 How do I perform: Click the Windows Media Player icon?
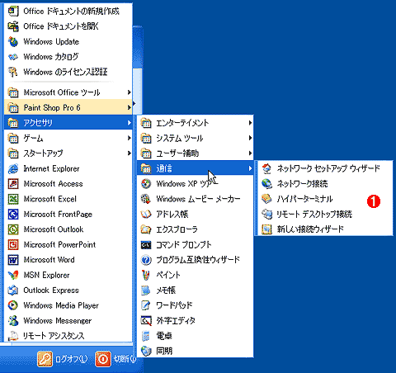(x=13, y=305)
